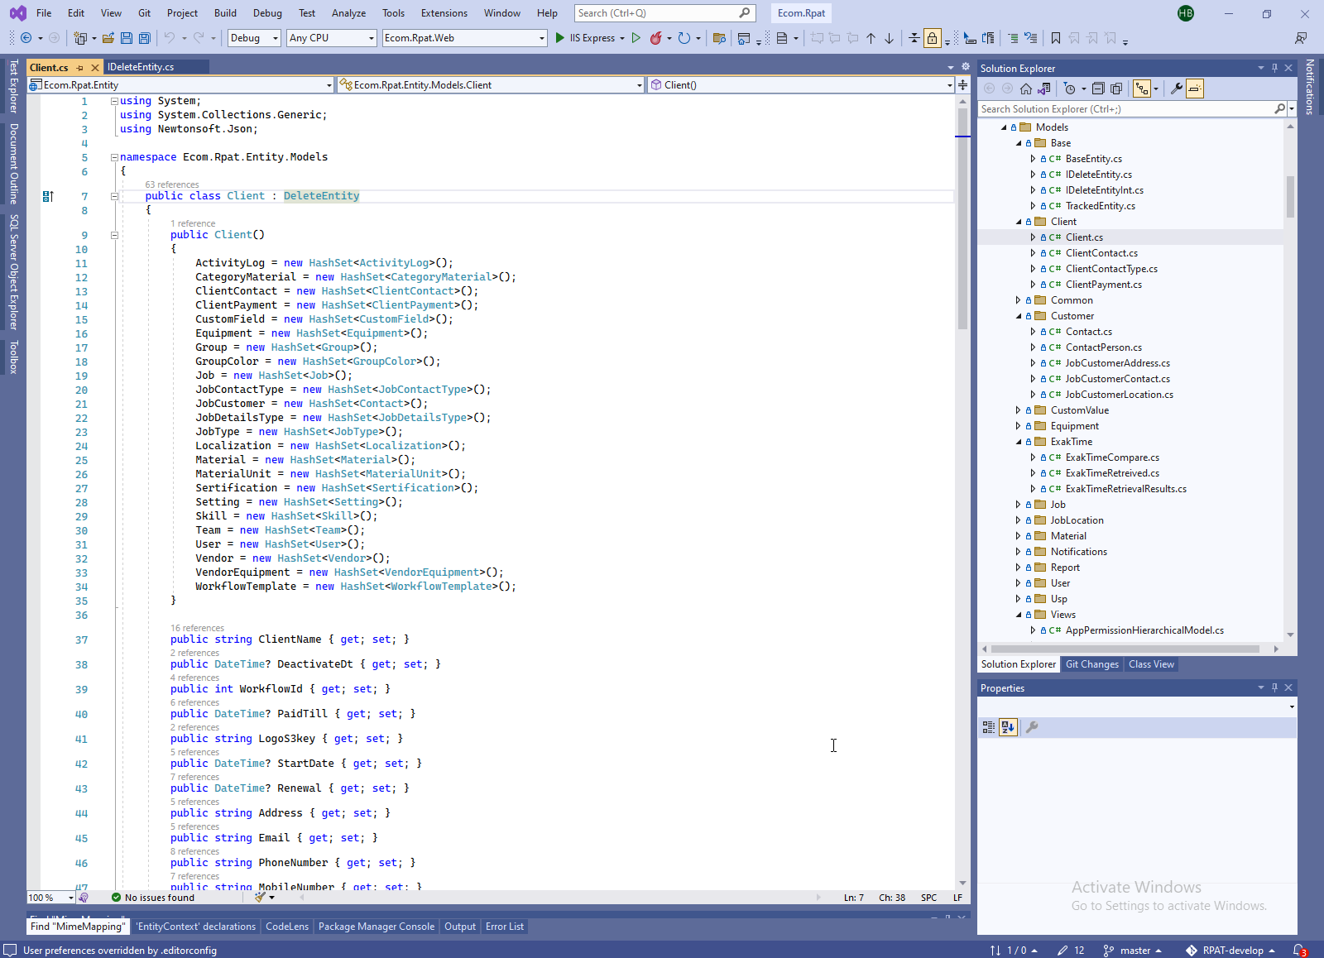Open the Build menu

click(225, 13)
